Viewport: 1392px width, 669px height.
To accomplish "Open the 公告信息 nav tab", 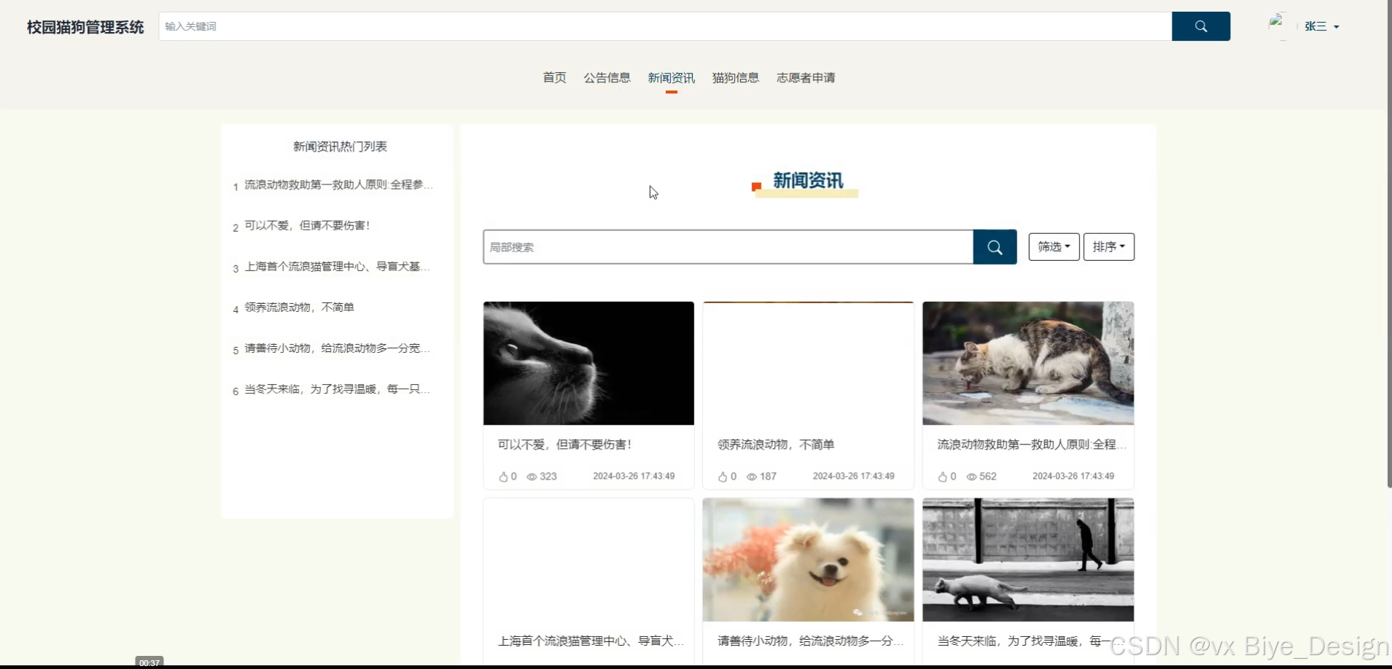I will [x=607, y=77].
